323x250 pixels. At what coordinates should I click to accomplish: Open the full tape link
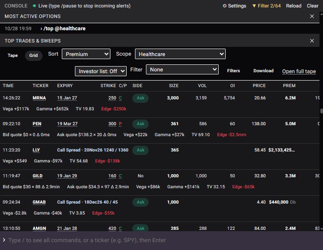point(299,71)
